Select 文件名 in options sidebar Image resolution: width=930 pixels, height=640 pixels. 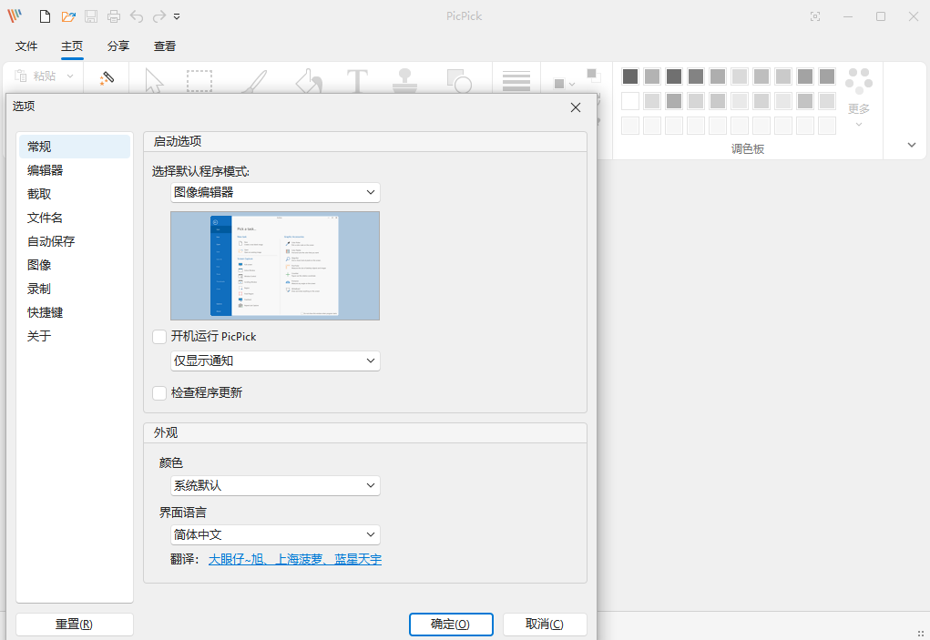[x=75, y=218]
